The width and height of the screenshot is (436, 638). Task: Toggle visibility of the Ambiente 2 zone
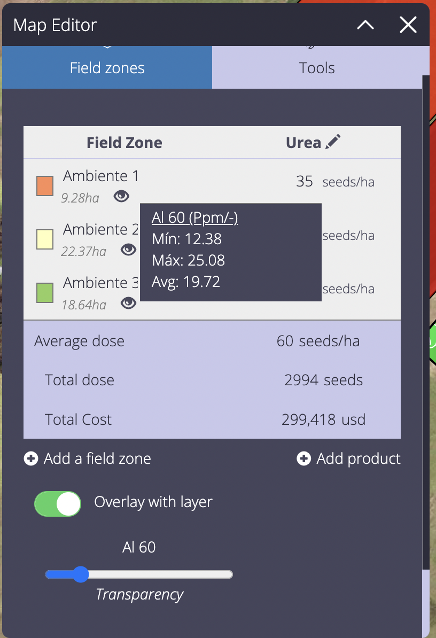(129, 250)
